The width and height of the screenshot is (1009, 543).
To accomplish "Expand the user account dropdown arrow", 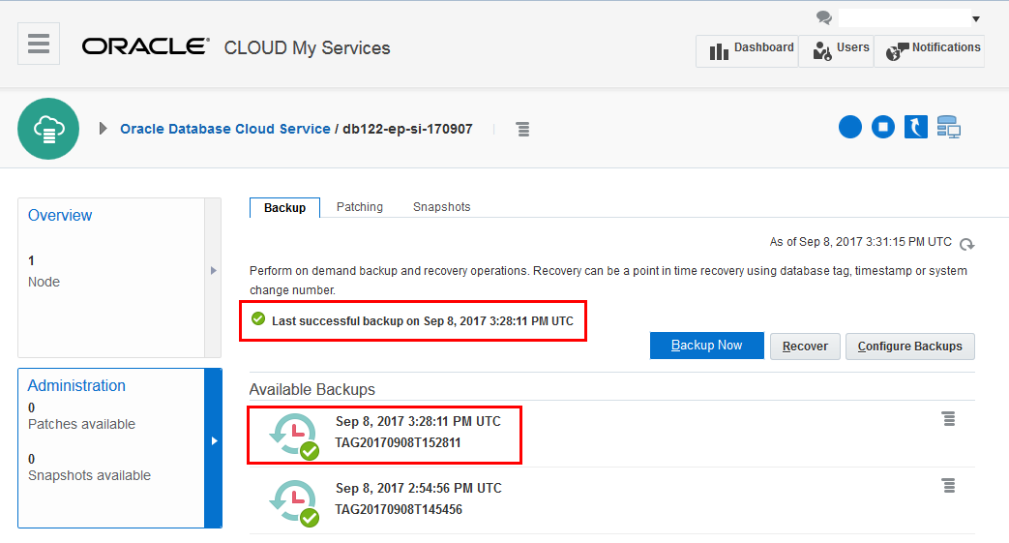I will click(x=976, y=19).
